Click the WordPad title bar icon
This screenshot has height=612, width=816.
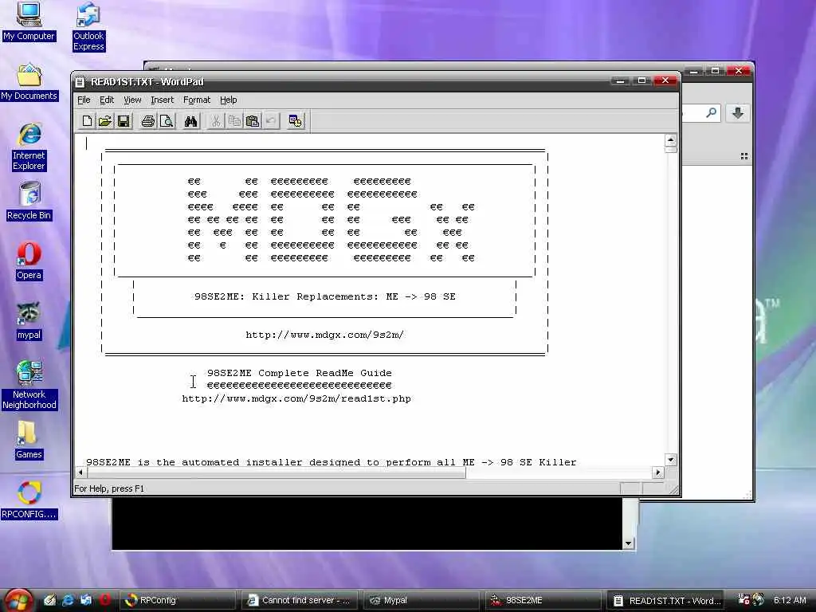click(80, 82)
